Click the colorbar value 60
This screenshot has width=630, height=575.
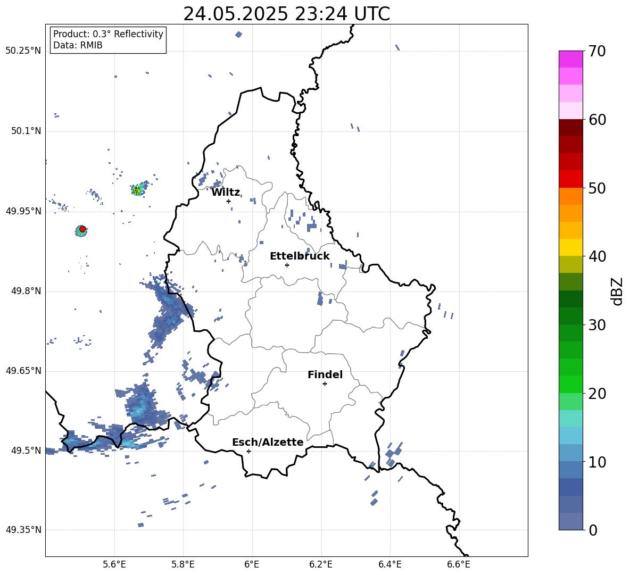[597, 120]
